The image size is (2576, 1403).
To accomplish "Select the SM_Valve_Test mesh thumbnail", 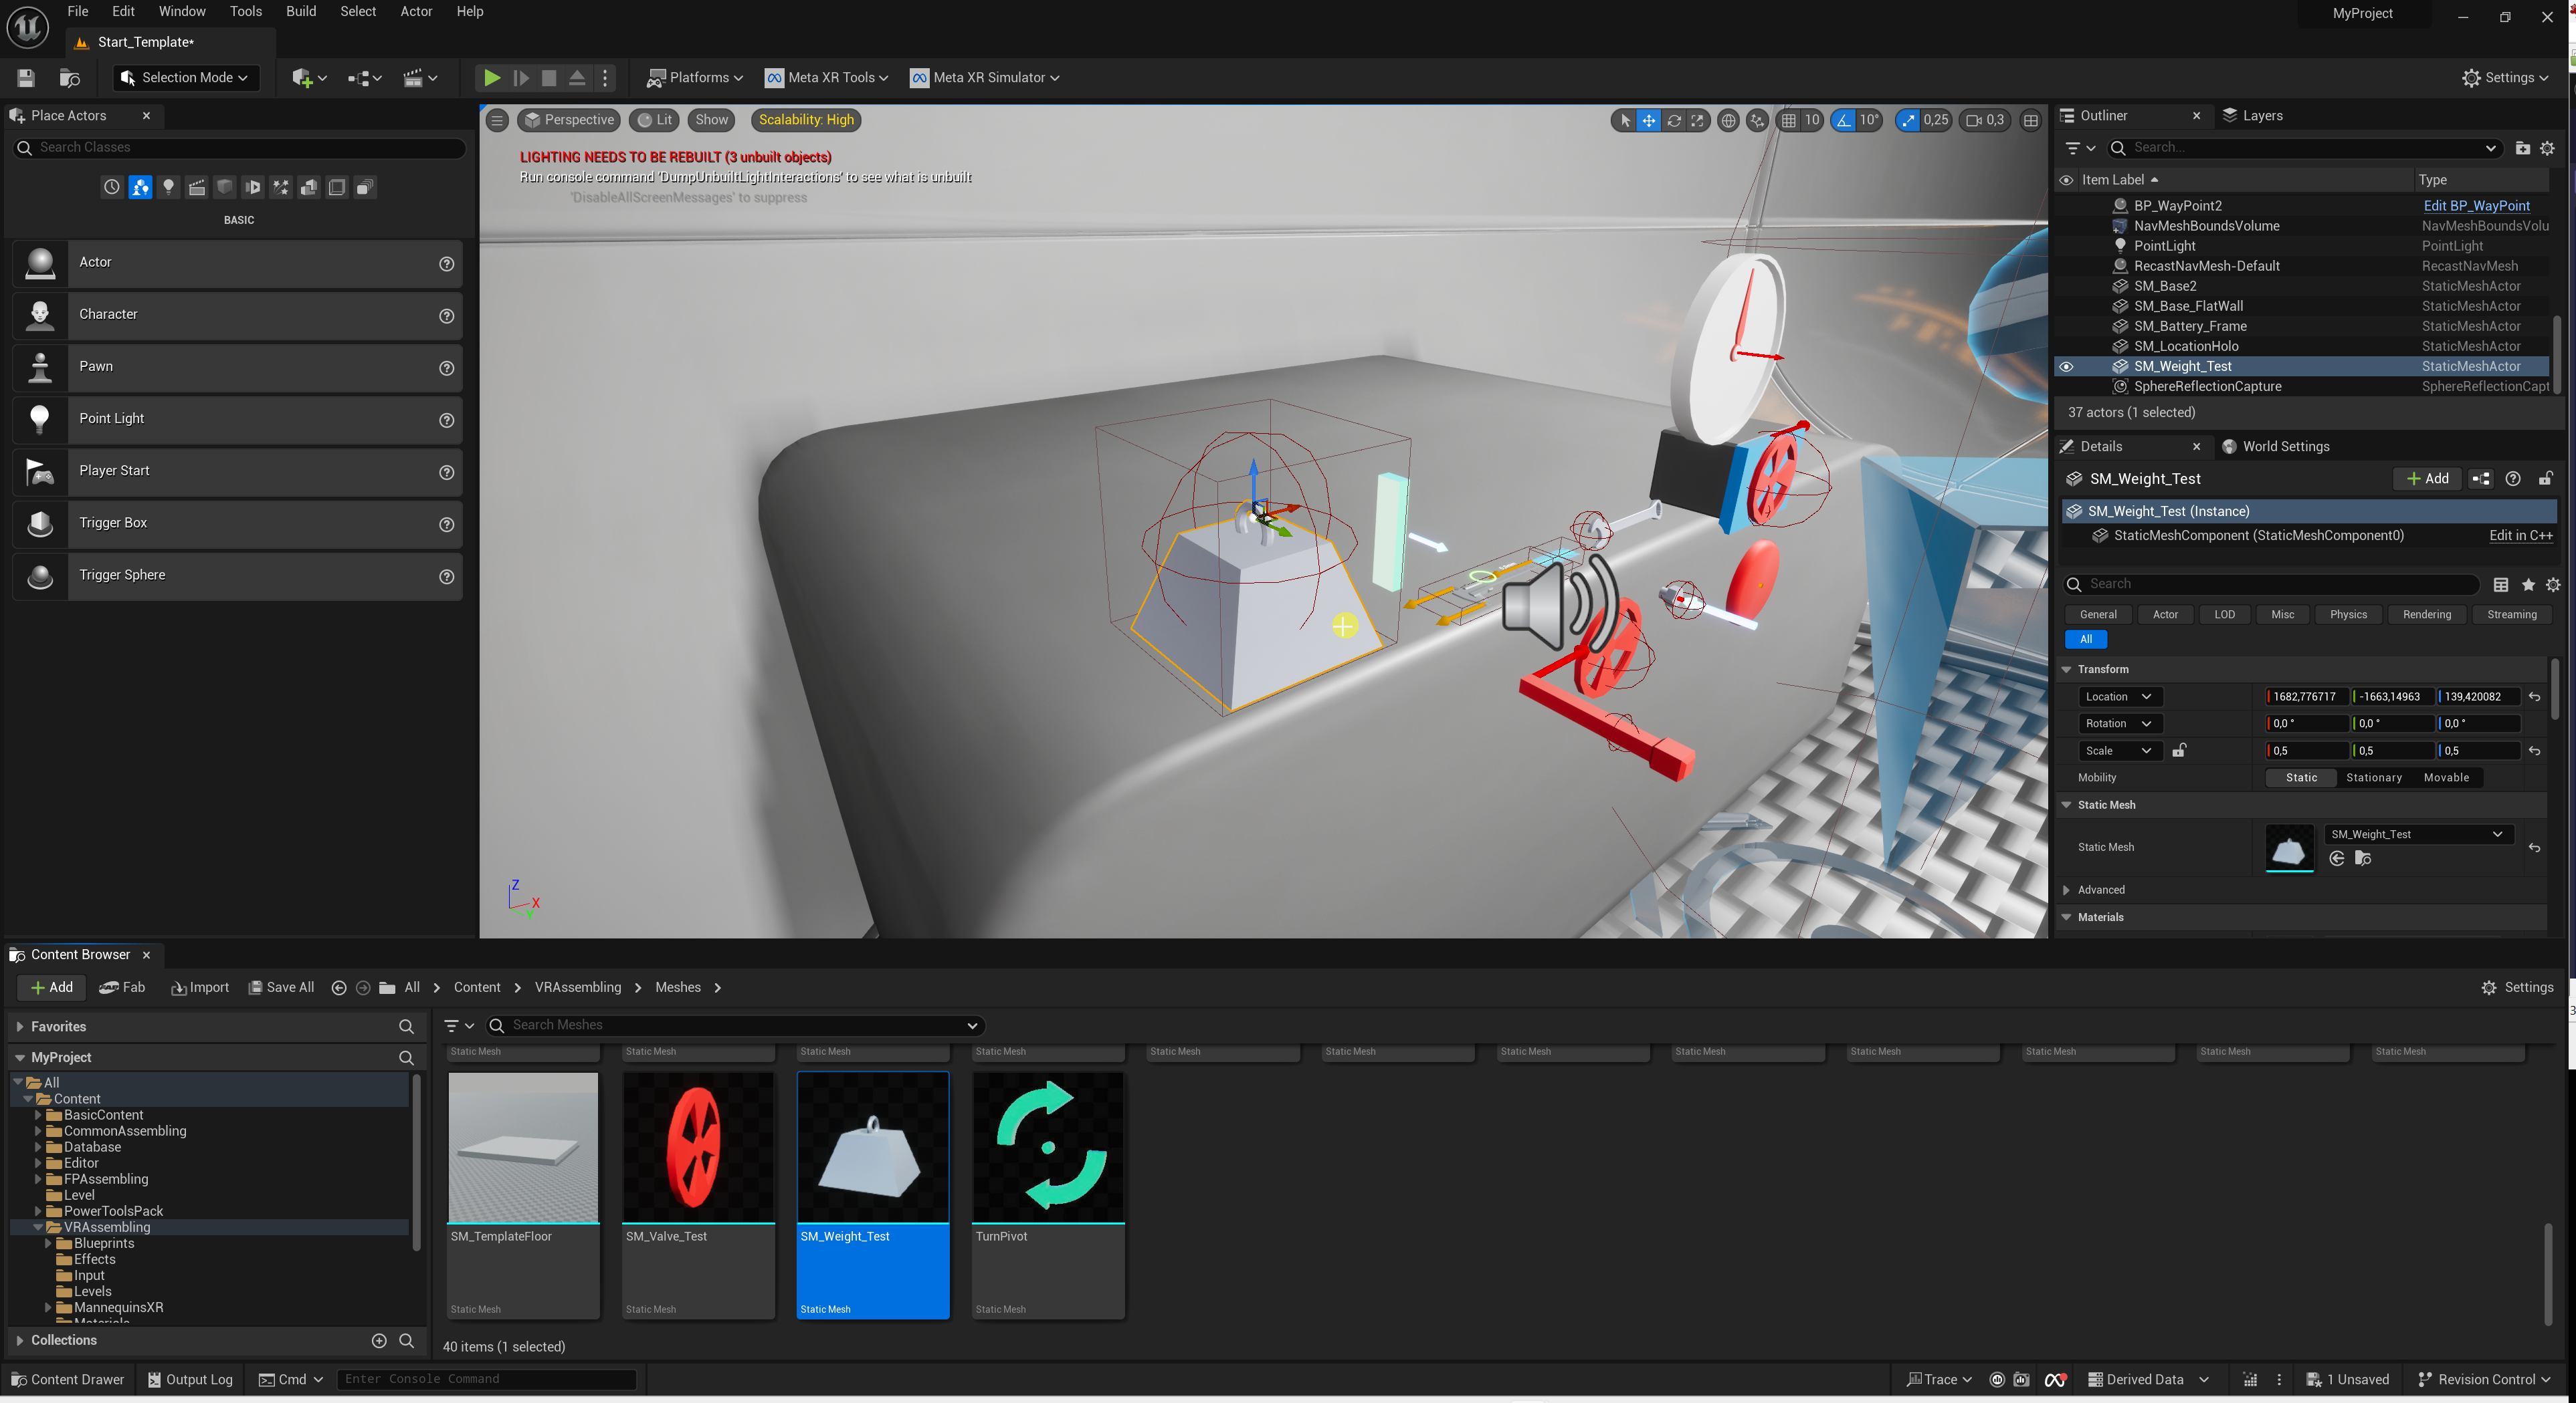I will point(698,1147).
